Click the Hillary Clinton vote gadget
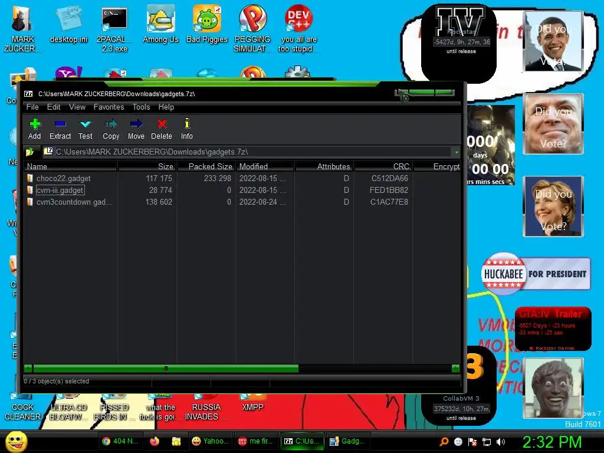The width and height of the screenshot is (604, 453). pos(553,206)
